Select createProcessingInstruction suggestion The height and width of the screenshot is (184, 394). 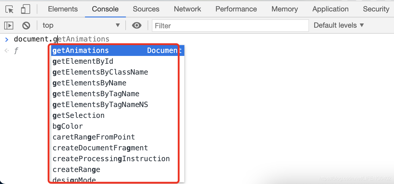(x=117, y=159)
